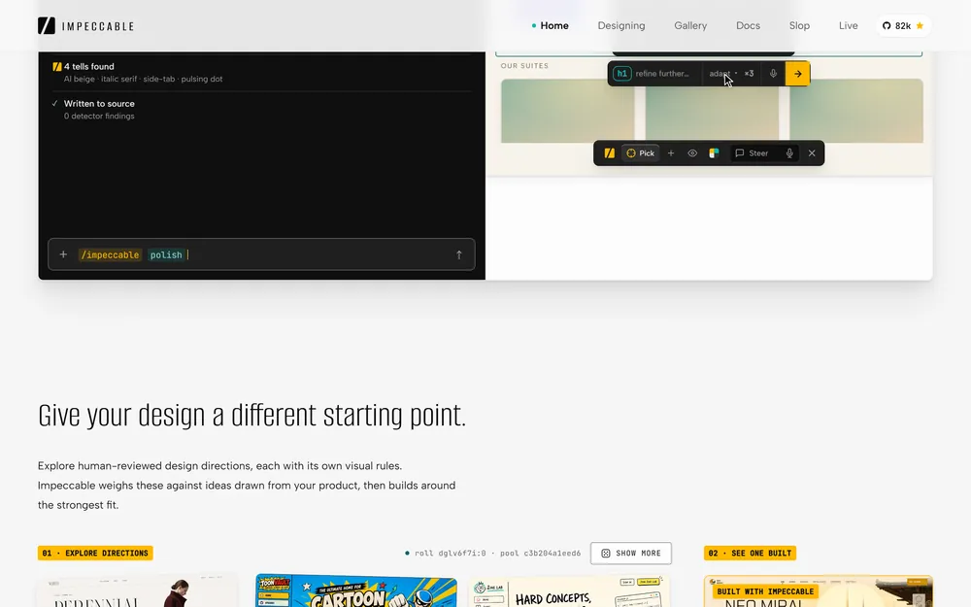This screenshot has width=971, height=607.
Task: Open the Designing page
Action: (621, 26)
